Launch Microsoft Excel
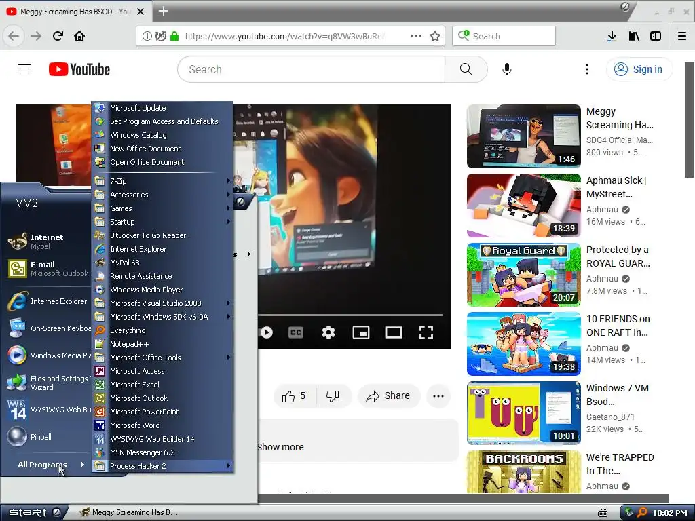Viewport: 695px width, 521px height. (x=162, y=385)
